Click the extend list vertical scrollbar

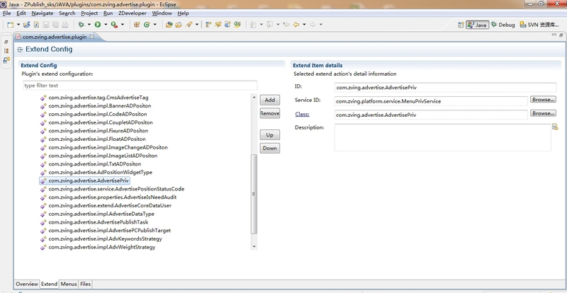[254, 195]
